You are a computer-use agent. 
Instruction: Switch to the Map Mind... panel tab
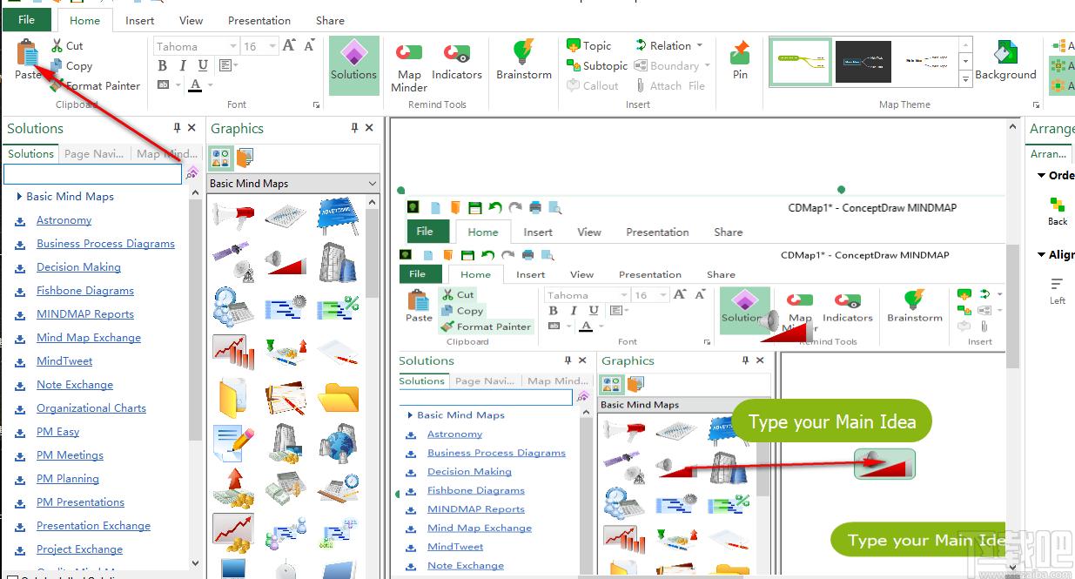point(165,154)
